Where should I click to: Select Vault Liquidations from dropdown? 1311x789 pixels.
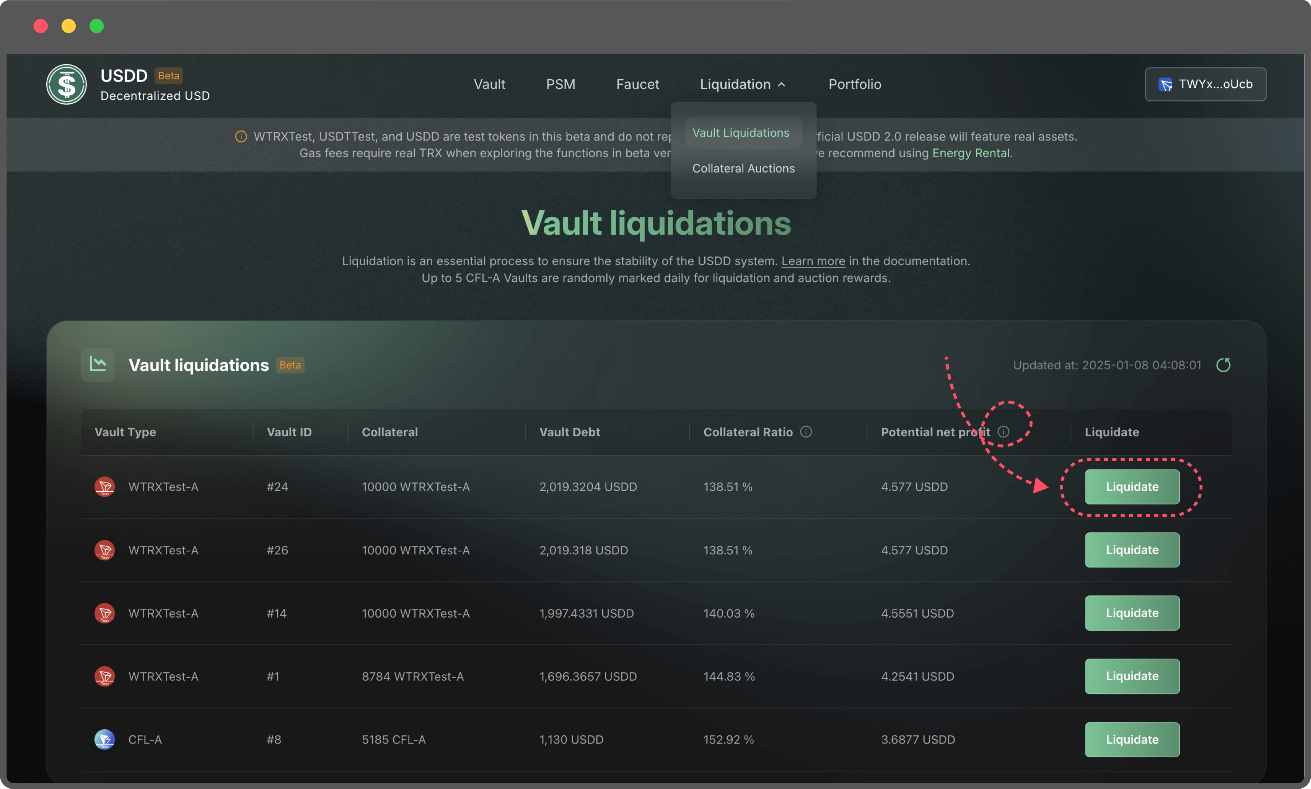740,133
